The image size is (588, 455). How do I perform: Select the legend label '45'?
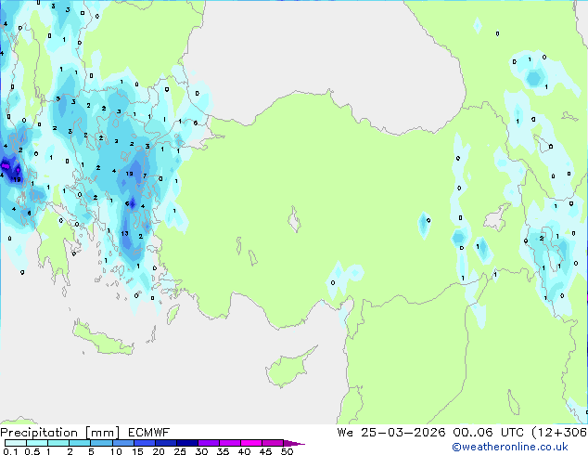[x=265, y=451]
